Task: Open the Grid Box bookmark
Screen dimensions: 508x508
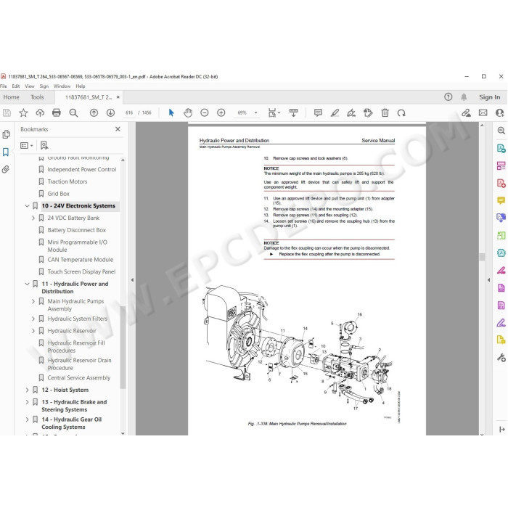Action: click(59, 194)
